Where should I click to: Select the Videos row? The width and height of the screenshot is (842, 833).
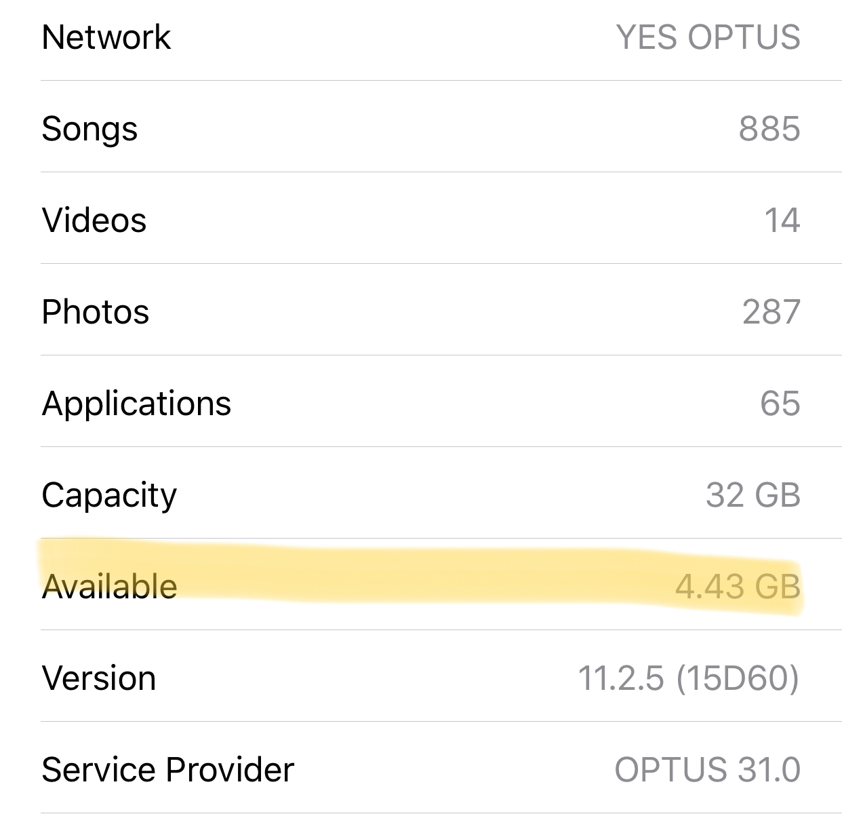tap(421, 220)
